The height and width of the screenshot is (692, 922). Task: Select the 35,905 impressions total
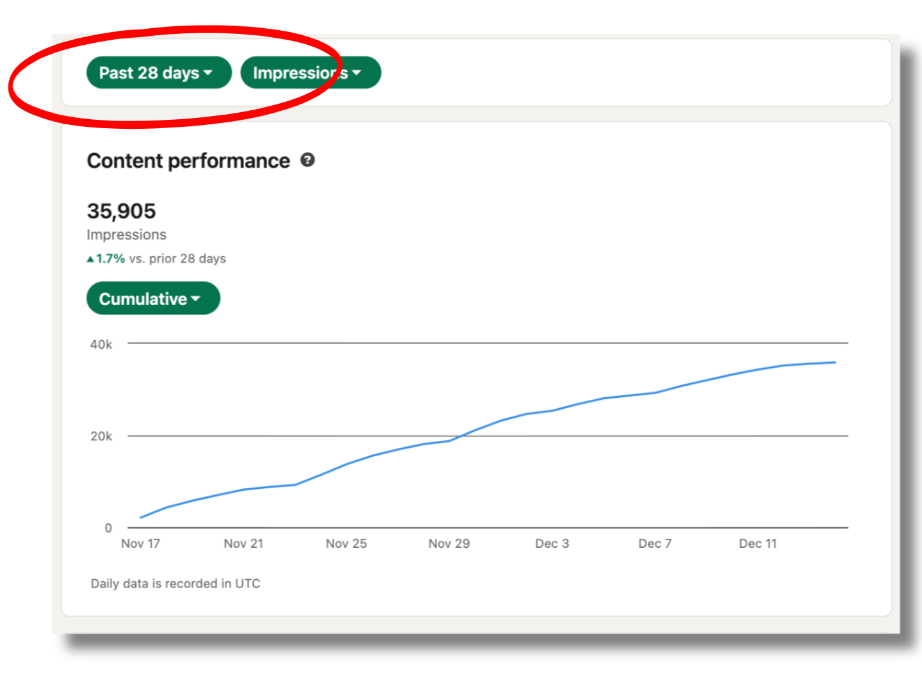coord(122,211)
